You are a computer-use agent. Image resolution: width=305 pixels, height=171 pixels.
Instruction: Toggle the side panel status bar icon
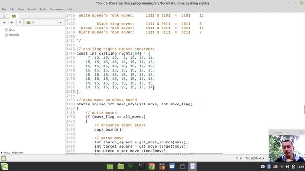[x=4, y=158]
